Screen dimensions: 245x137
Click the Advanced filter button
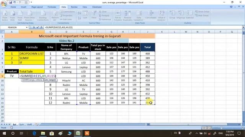105,19
